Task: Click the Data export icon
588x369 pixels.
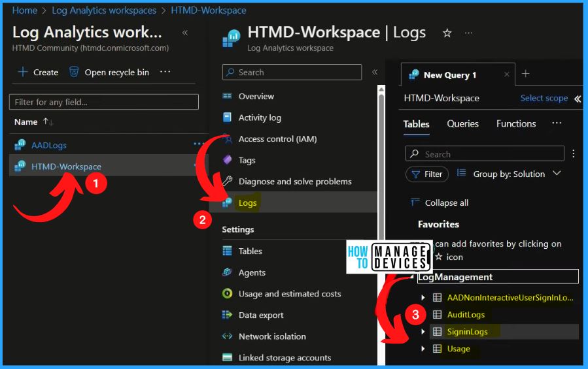Action: (x=227, y=315)
